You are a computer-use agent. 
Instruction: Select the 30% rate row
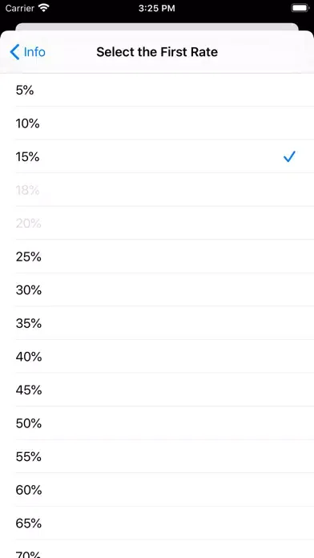157,290
